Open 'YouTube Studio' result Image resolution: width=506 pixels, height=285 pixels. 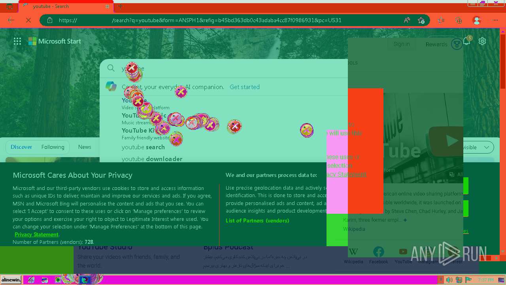click(105, 248)
